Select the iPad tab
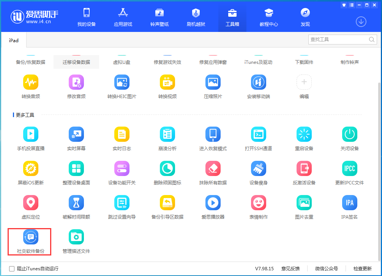The image size is (382, 276). point(14,40)
